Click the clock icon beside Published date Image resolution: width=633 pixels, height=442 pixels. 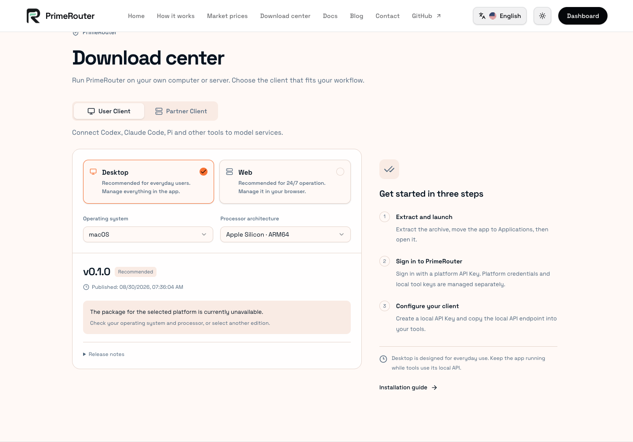coord(86,287)
